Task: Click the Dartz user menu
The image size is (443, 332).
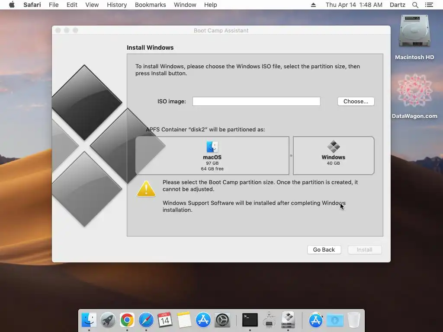Action: [397, 5]
